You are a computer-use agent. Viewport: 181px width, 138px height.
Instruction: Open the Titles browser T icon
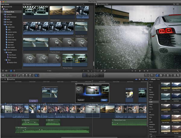pos(171,75)
